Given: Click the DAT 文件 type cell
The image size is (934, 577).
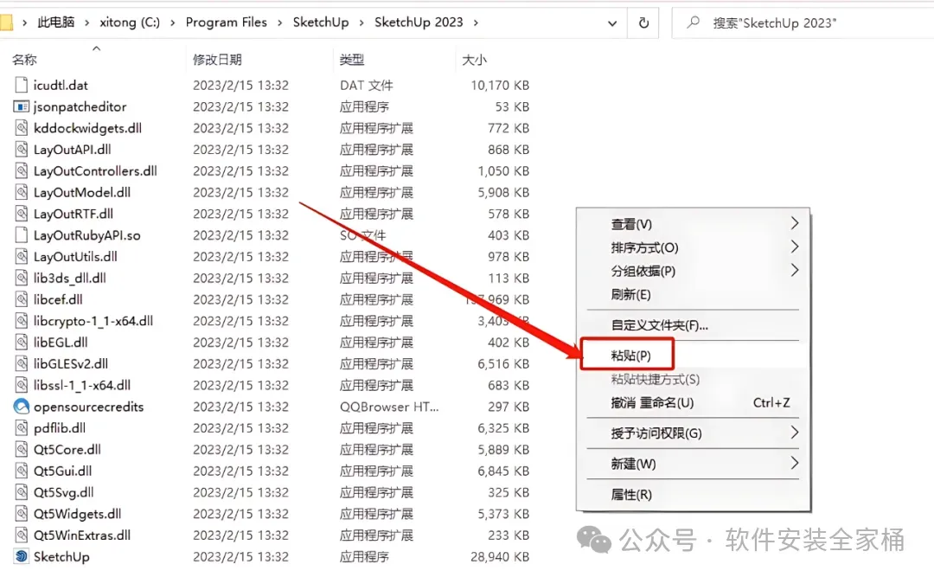Looking at the screenshot, I should tap(367, 86).
